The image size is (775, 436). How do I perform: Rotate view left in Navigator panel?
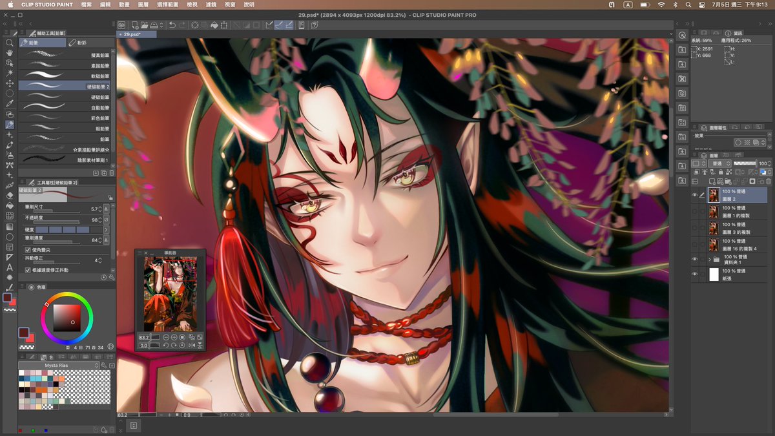tap(166, 346)
